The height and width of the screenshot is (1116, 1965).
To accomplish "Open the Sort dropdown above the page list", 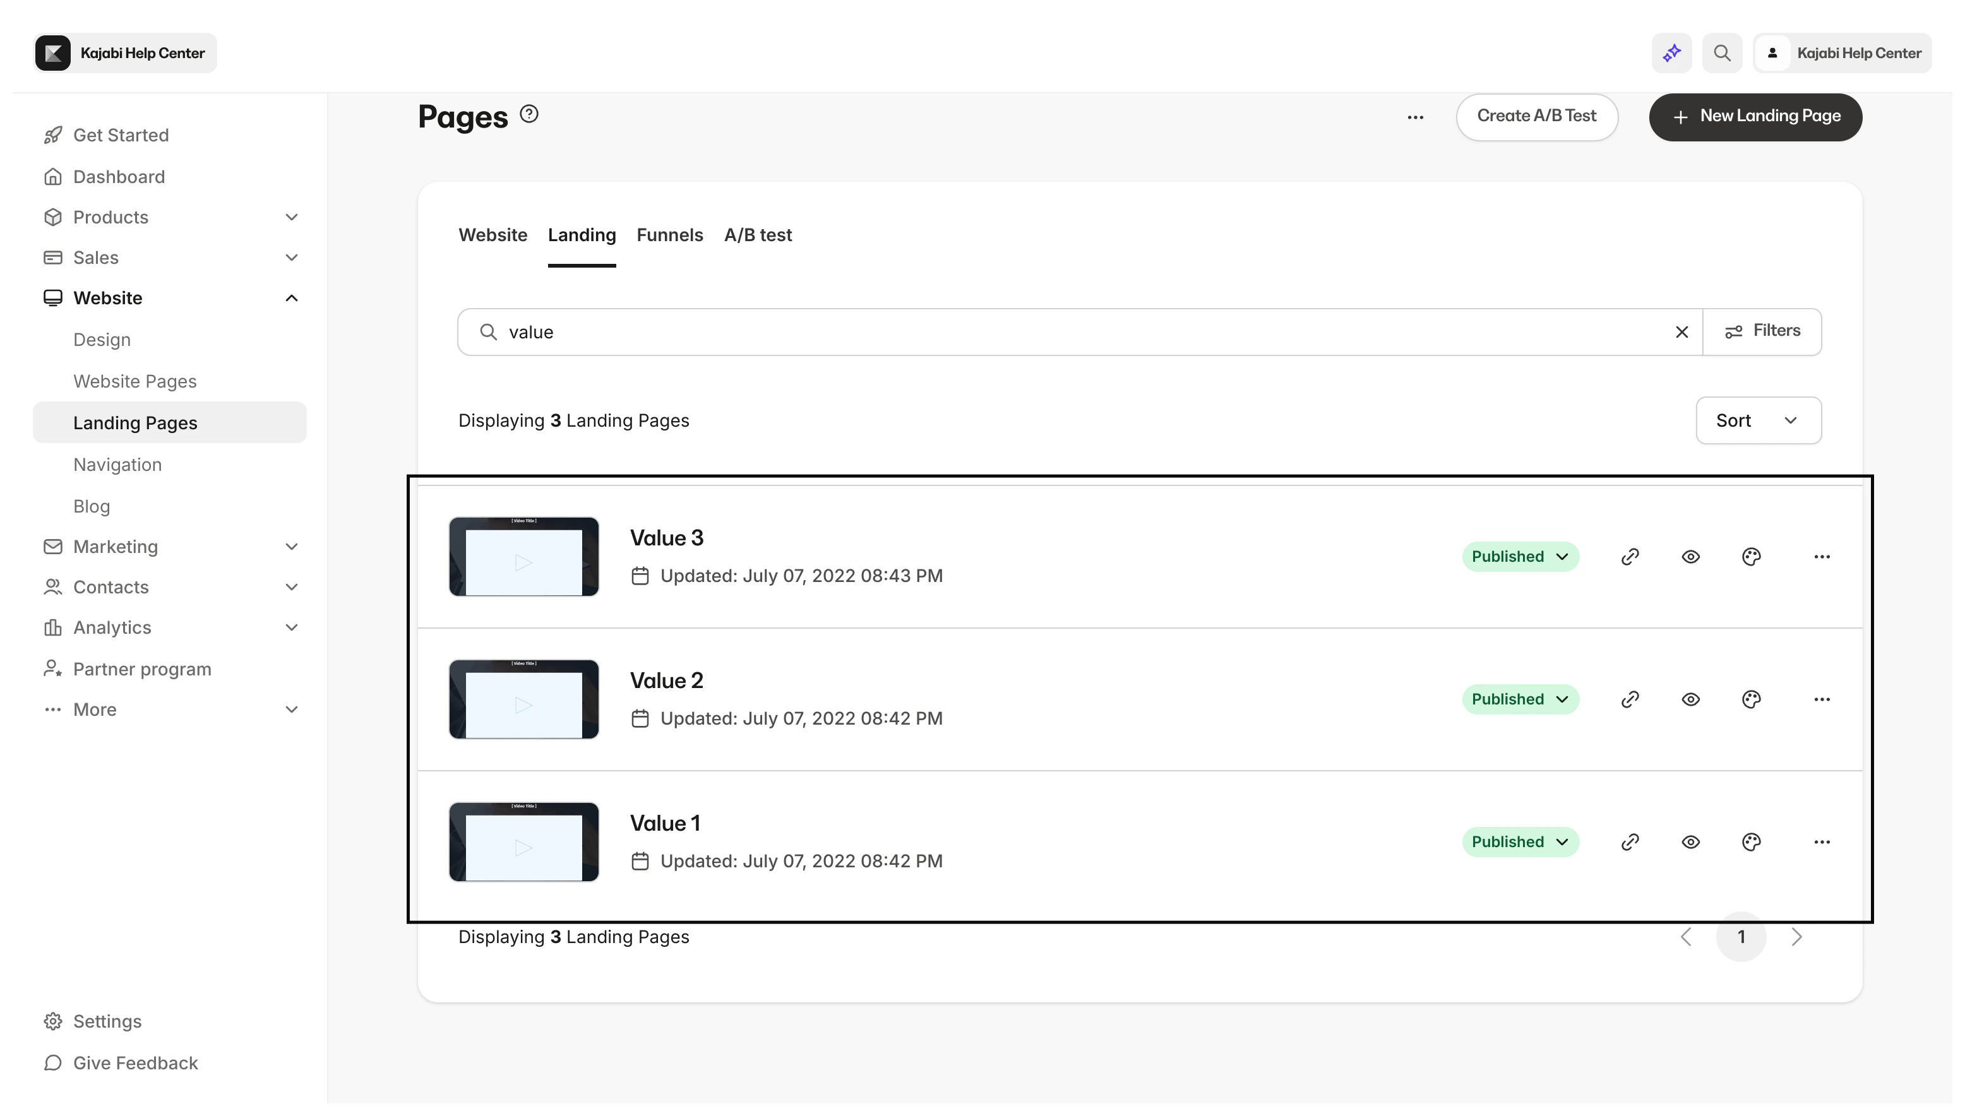I will click(x=1758, y=420).
